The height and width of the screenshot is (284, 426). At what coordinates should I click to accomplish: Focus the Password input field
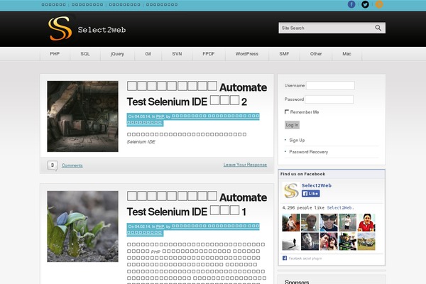pos(329,99)
